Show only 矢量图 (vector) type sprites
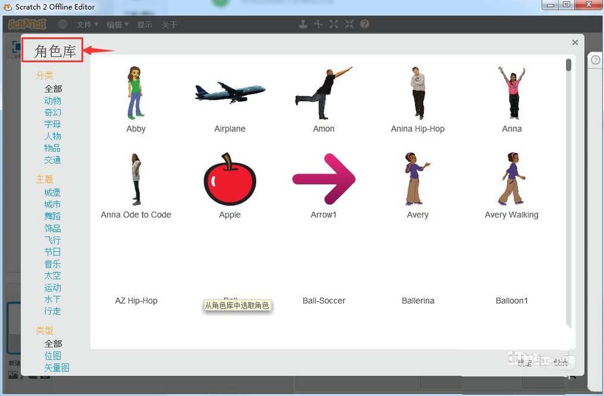Screen dimensions: 604x396 (57, 367)
